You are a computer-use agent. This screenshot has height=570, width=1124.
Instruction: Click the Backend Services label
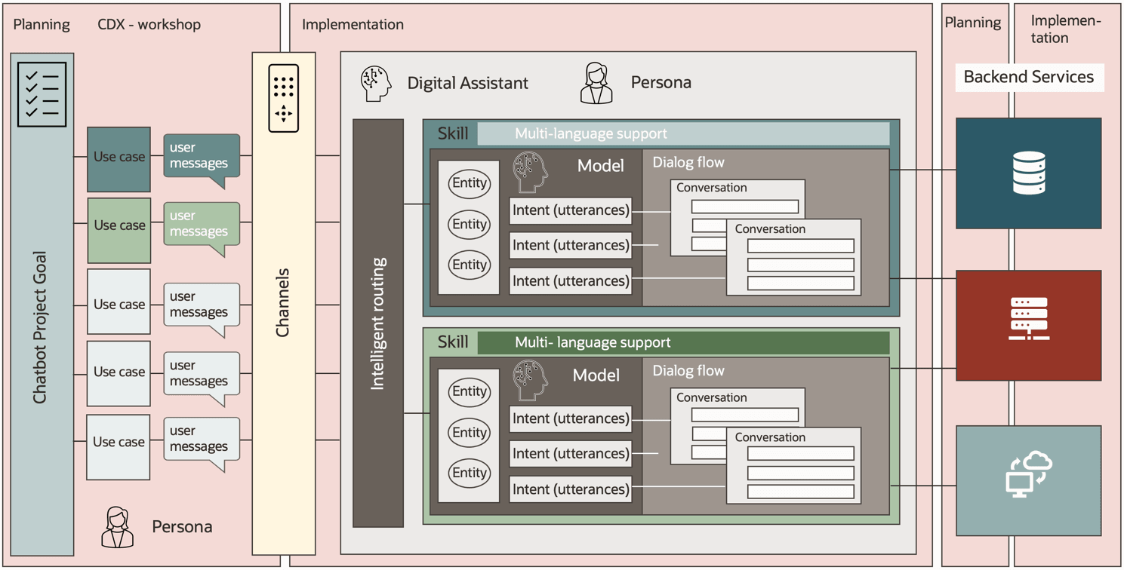click(x=1029, y=77)
